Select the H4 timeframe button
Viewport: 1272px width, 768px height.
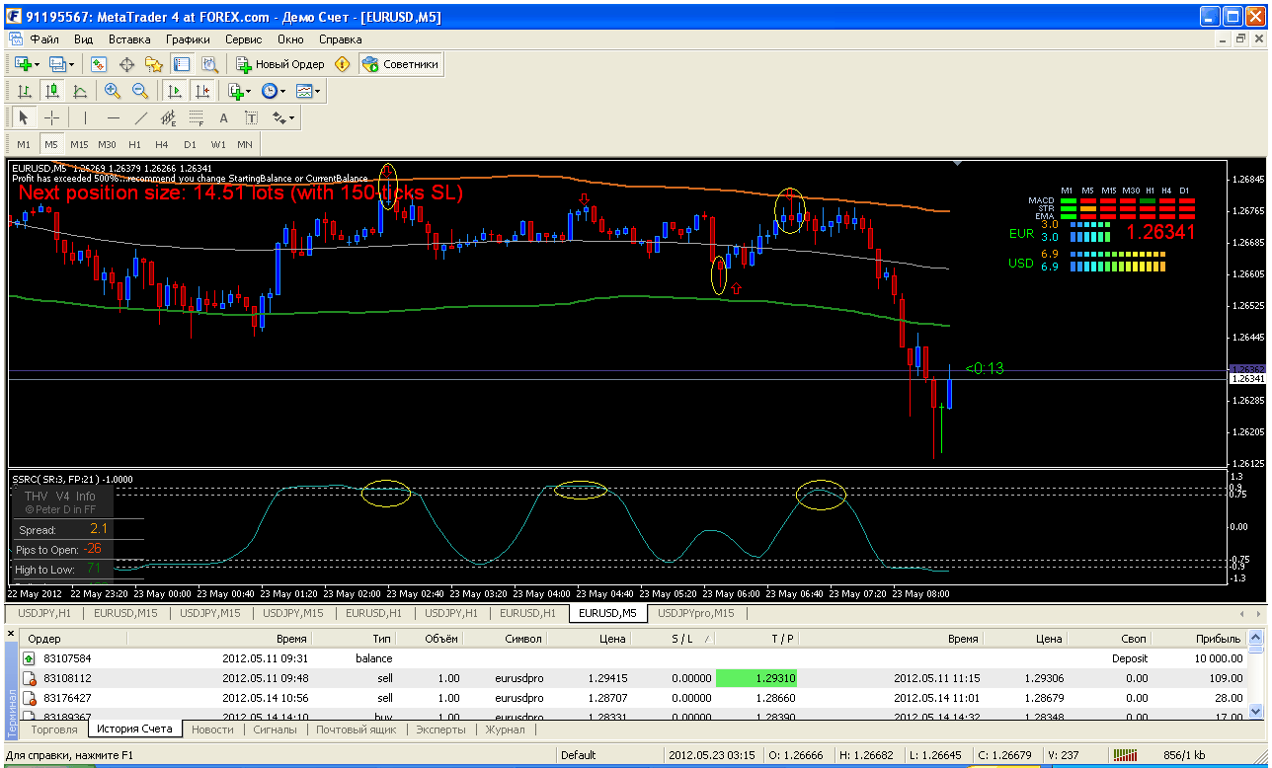point(162,144)
